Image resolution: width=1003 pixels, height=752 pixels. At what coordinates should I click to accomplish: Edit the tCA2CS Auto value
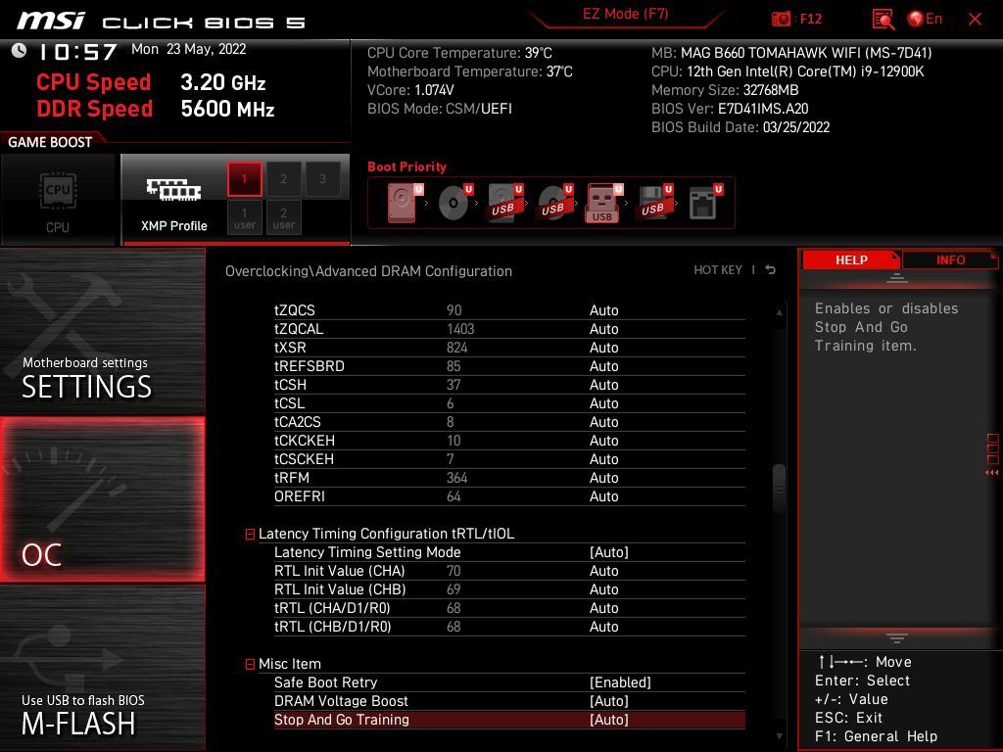coord(603,422)
